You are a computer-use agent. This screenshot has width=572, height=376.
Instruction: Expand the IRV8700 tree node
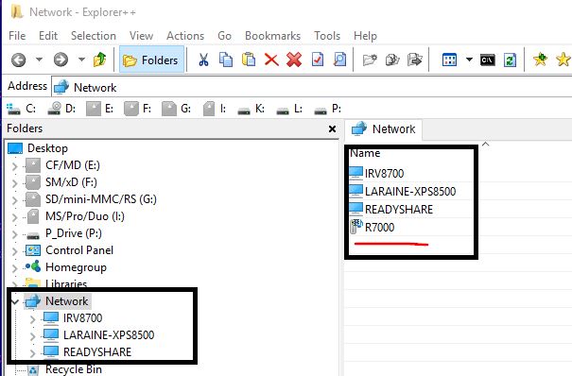[32, 319]
